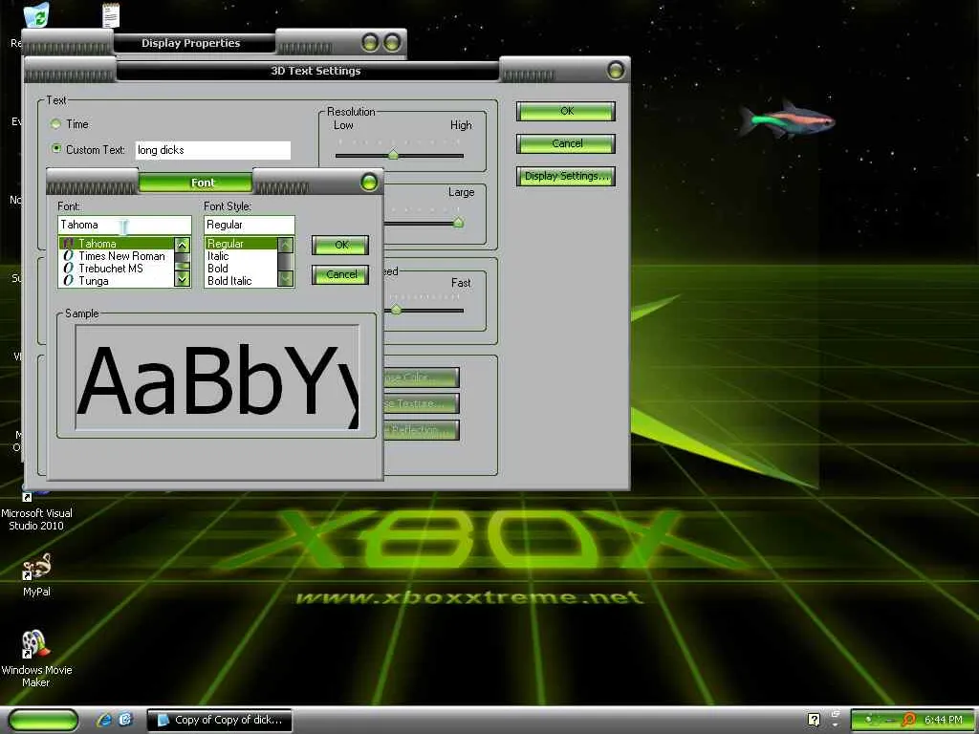Click Cancel in Font dialog
Viewport: 979px width, 734px height.
click(x=340, y=274)
